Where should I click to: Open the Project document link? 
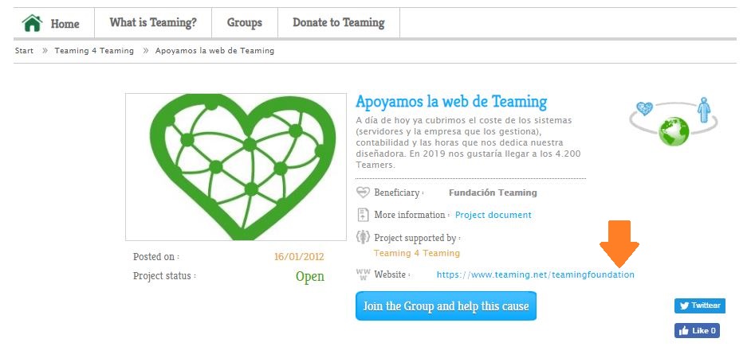click(493, 215)
